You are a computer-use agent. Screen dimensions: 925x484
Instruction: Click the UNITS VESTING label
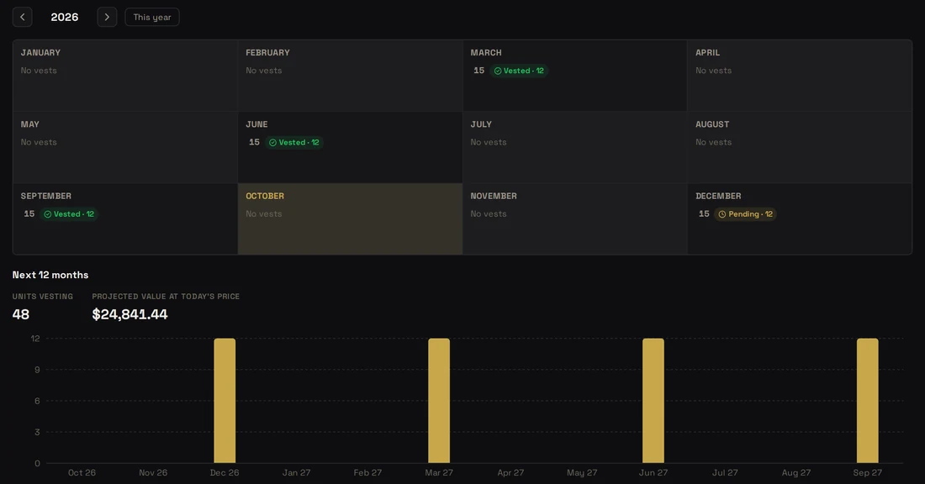click(43, 297)
